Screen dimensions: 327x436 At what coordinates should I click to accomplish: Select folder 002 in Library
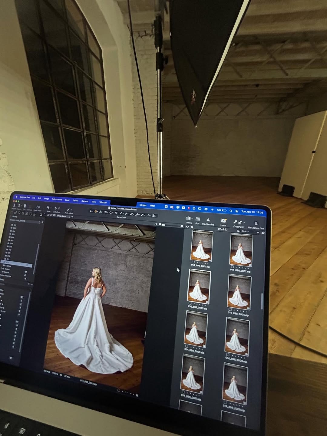tap(14, 225)
